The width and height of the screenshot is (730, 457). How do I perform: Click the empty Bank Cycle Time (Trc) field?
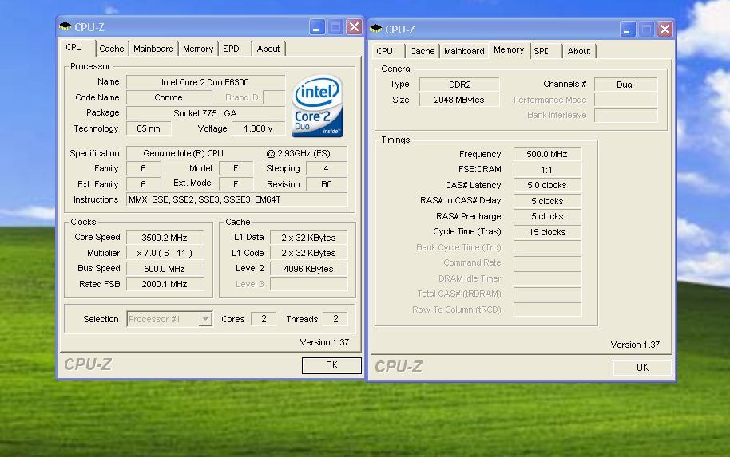click(x=547, y=248)
